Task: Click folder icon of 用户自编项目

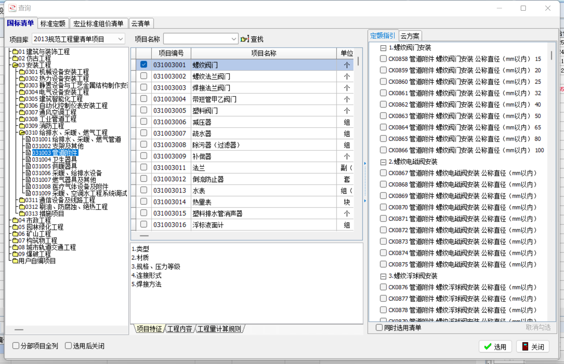Action: (x=15, y=261)
